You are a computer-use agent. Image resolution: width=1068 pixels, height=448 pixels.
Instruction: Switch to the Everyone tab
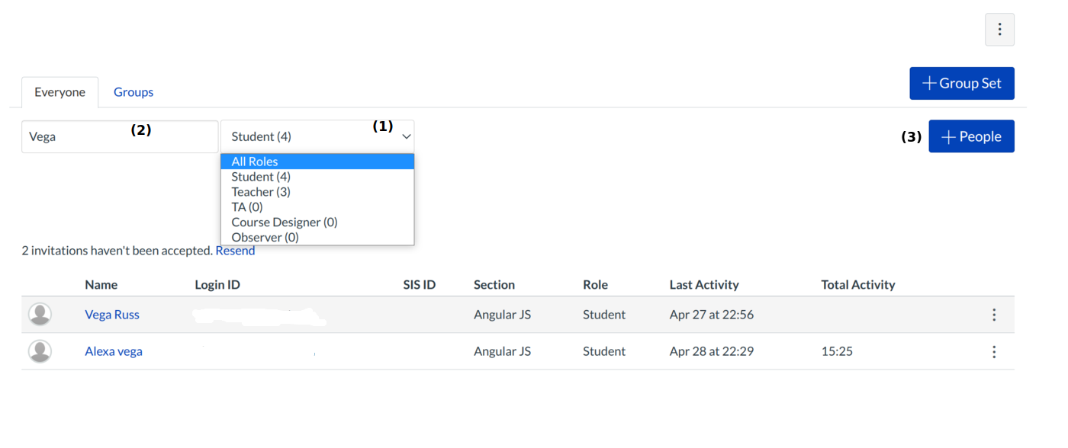pos(60,92)
